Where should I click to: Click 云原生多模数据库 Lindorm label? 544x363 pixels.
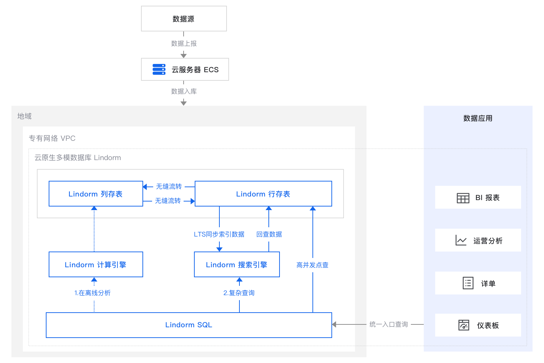[x=78, y=158]
